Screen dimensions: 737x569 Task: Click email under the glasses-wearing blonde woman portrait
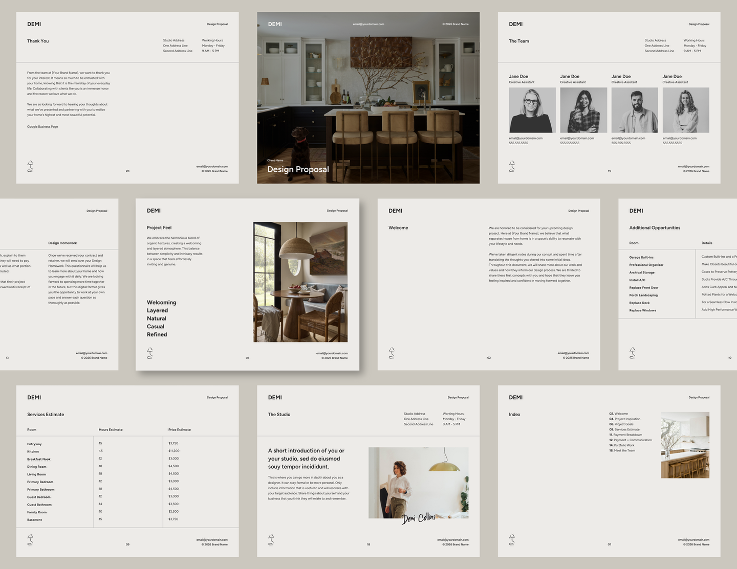tap(526, 138)
